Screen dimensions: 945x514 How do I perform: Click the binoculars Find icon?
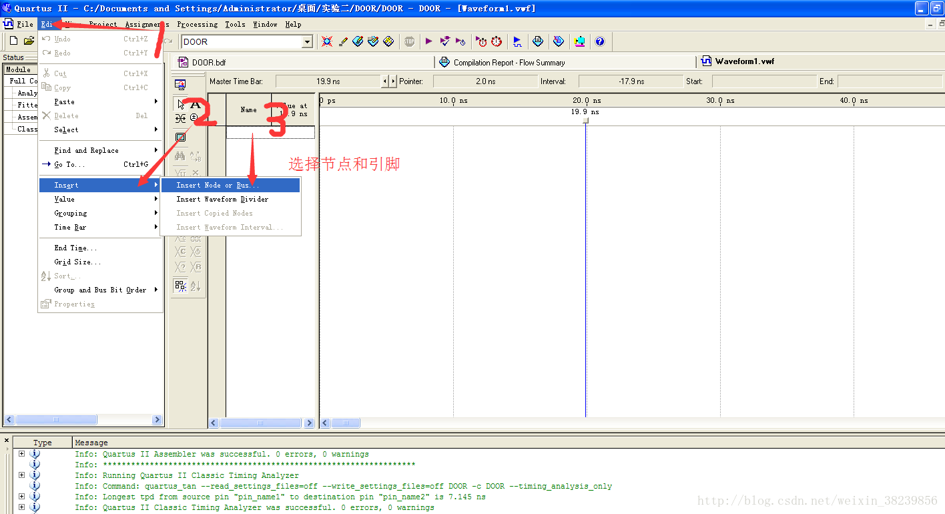click(180, 156)
